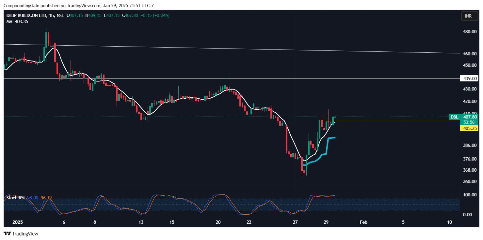The height and width of the screenshot is (240, 483).
Task: Click the yellow 405.25 price label
Action: click(469, 128)
